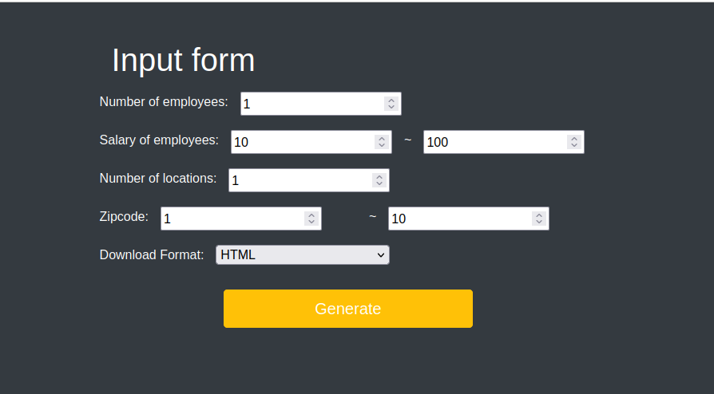Decrease maximum zipcode using down arrow
The height and width of the screenshot is (394, 714).
tap(539, 222)
